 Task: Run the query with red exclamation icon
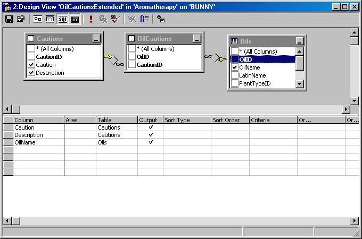coord(91,19)
